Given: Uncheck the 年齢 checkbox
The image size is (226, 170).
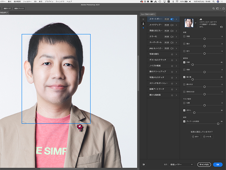Looking at the screenshot, I should (184, 62).
